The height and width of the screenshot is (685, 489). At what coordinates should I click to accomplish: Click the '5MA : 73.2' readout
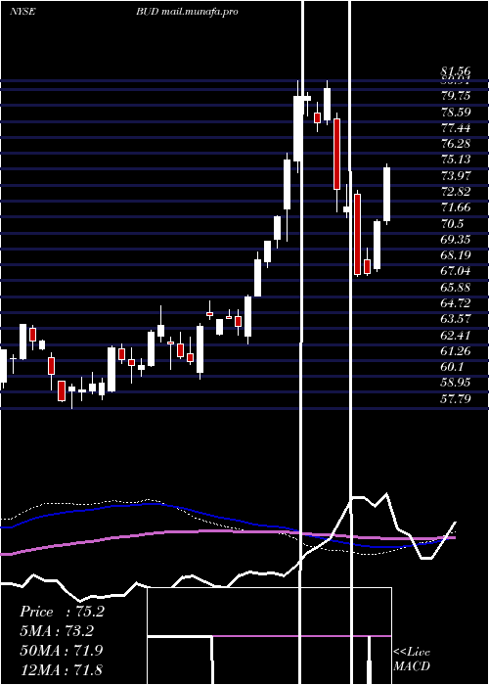(x=57, y=631)
